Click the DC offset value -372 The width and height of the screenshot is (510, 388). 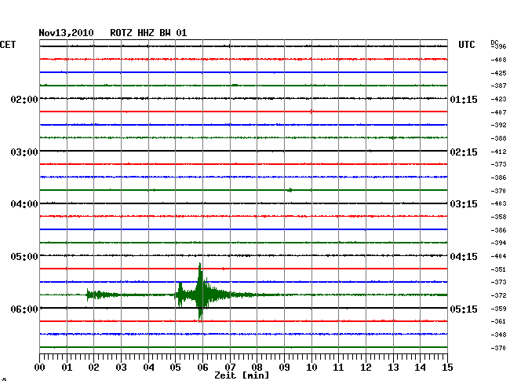point(498,295)
